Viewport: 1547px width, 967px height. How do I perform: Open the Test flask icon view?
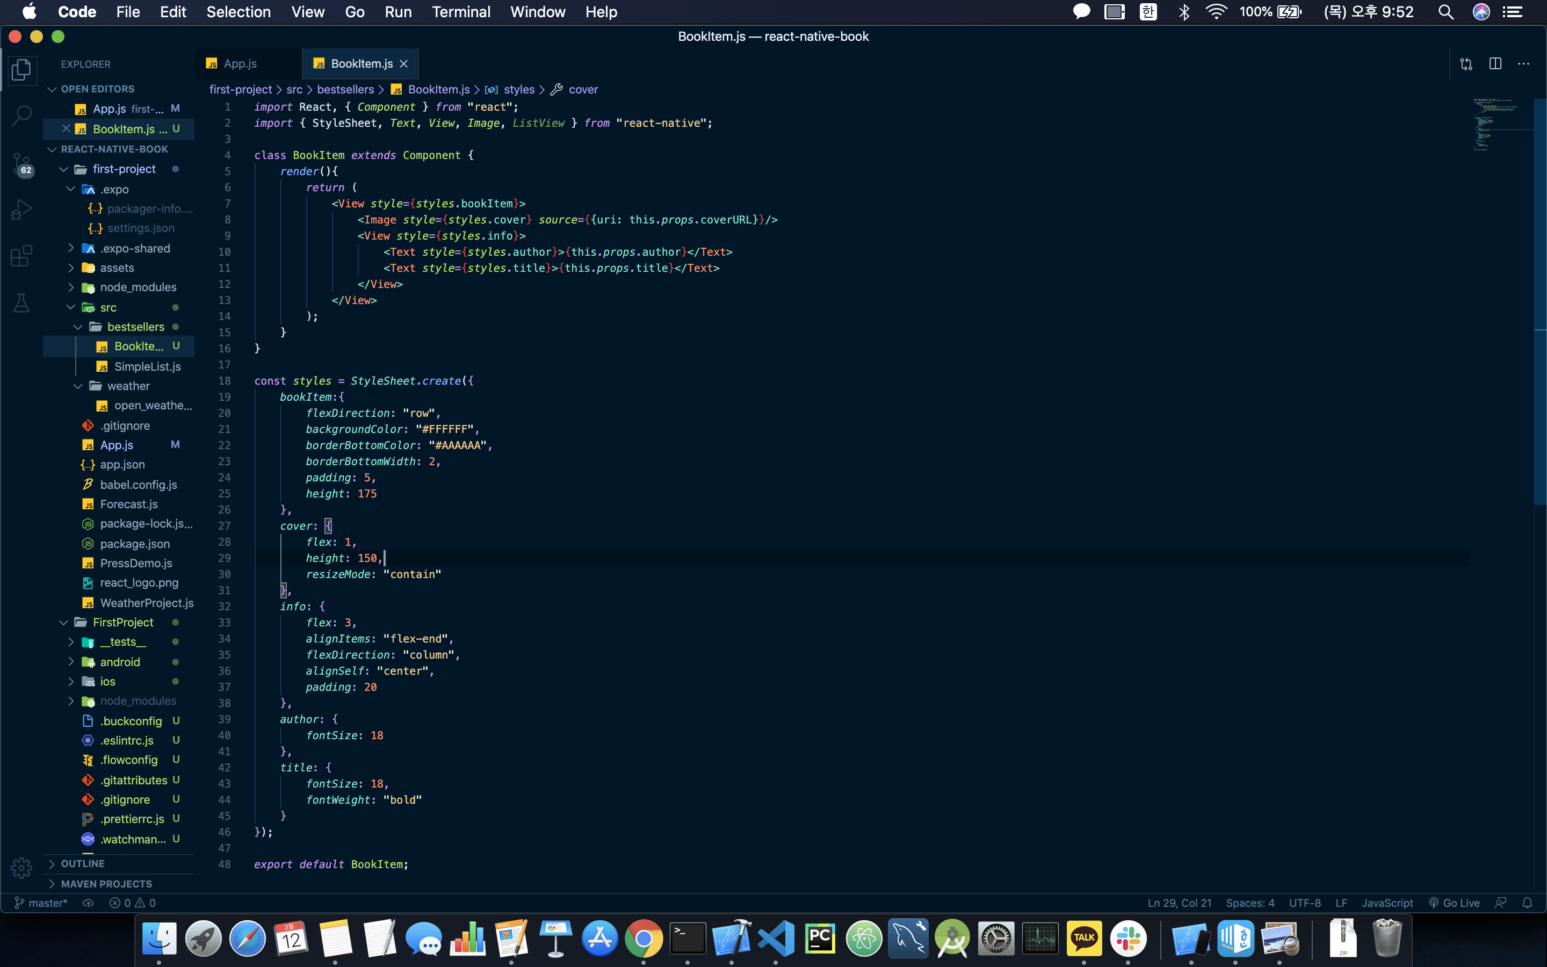pos(21,303)
